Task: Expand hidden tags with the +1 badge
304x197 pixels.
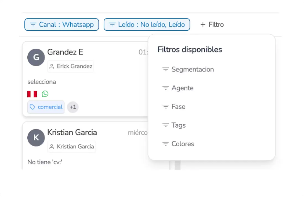Action: point(73,107)
